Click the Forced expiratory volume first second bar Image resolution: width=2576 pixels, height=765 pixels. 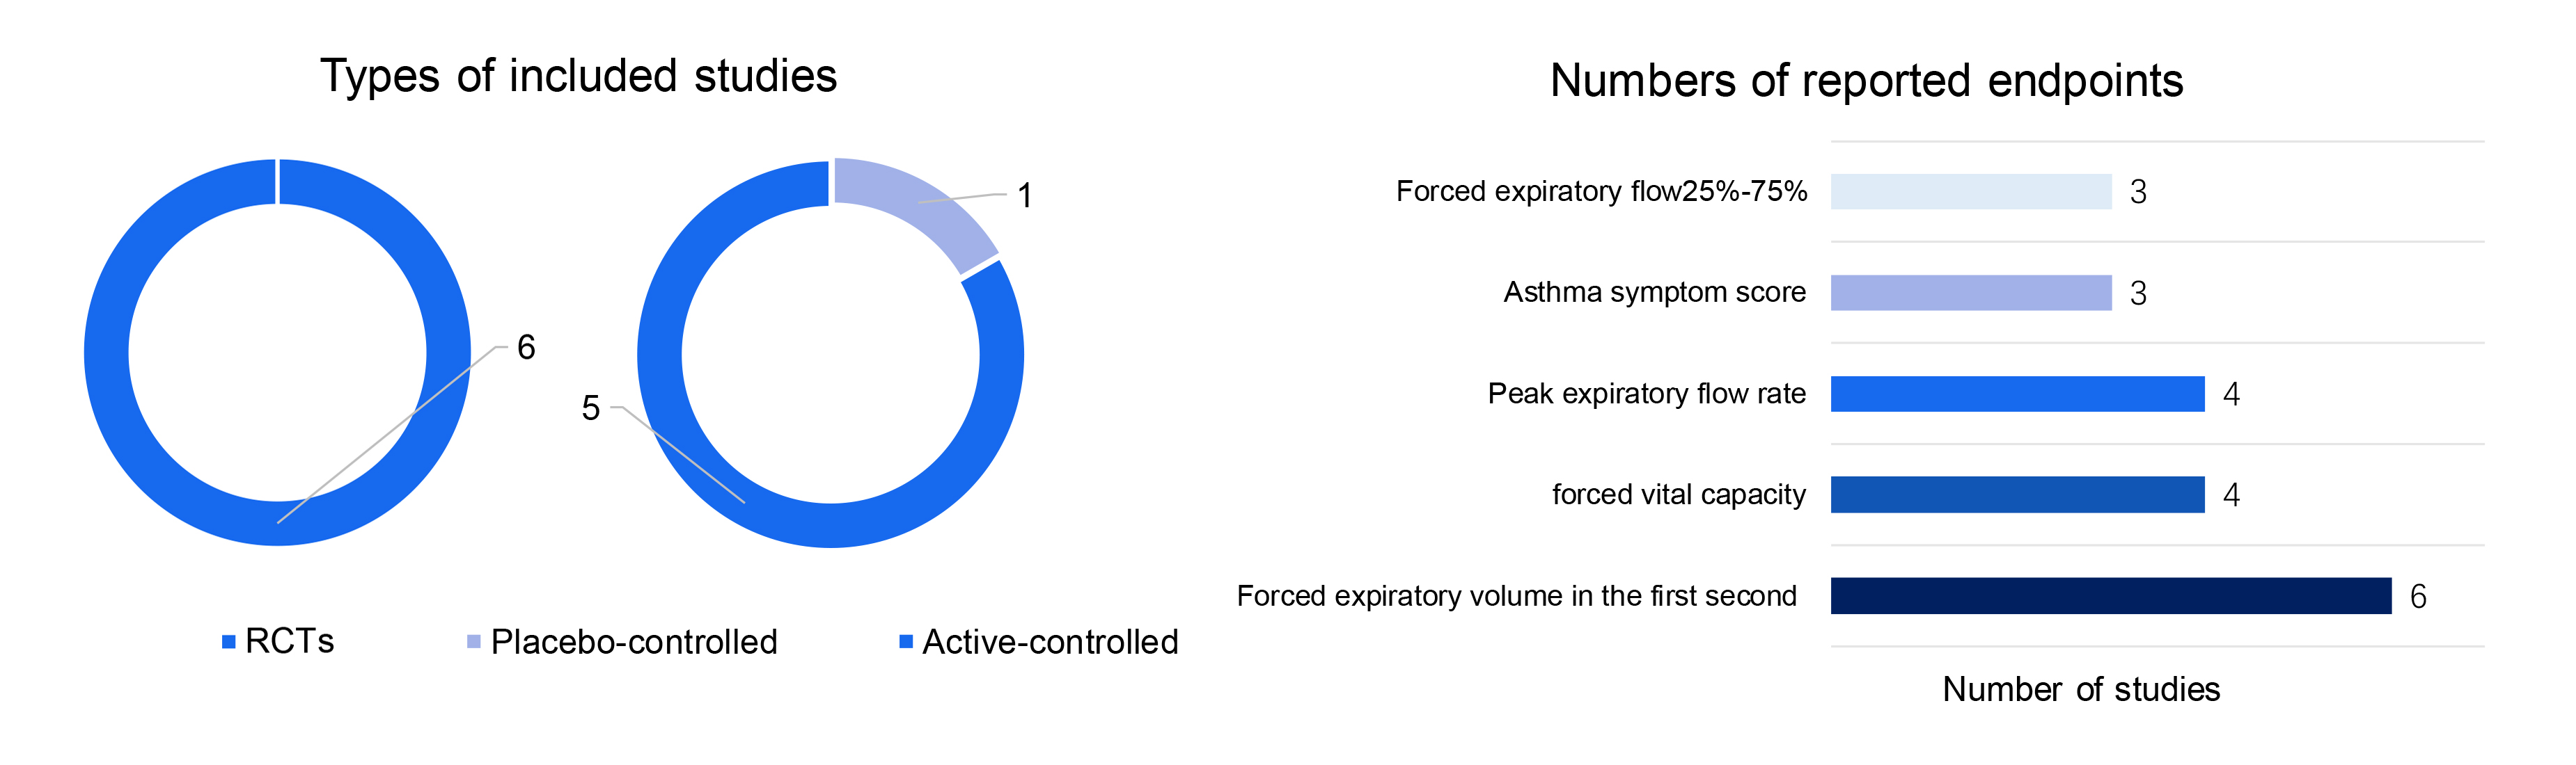[2111, 595]
